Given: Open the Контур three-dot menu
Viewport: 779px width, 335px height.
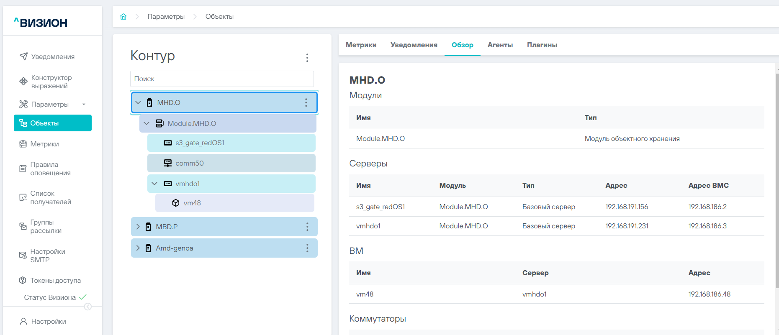Looking at the screenshot, I should [x=307, y=58].
